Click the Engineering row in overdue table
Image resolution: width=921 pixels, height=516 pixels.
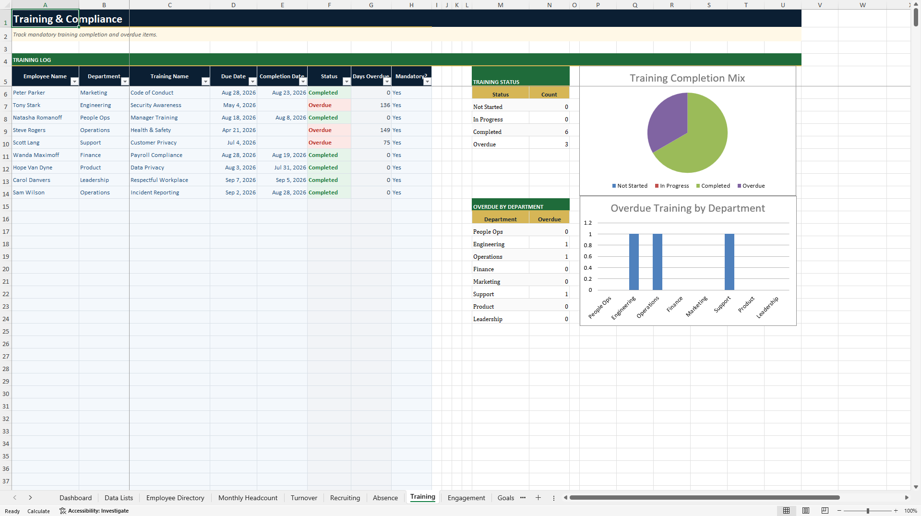coord(521,244)
